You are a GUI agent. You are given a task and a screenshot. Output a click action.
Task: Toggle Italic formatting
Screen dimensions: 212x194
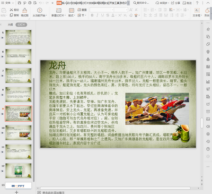click(97, 15)
